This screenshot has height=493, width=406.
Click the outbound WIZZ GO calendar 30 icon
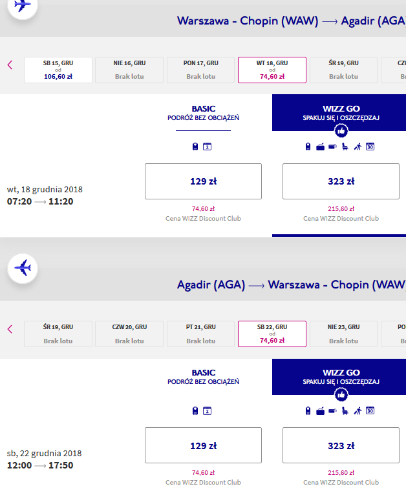click(x=370, y=146)
